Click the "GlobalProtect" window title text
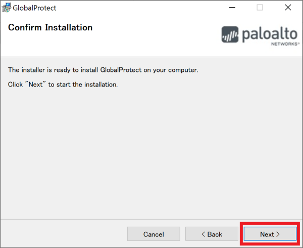 click(x=35, y=8)
